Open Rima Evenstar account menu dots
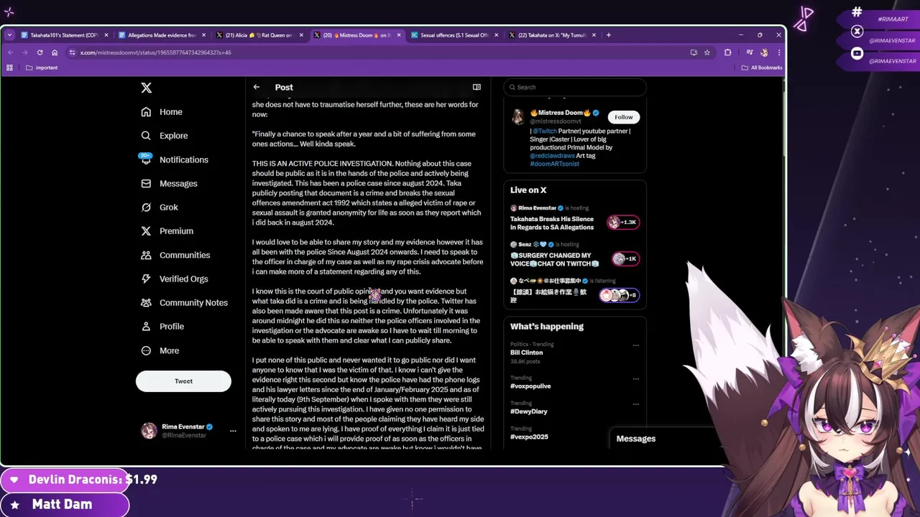This screenshot has height=517, width=920. pyautogui.click(x=233, y=431)
